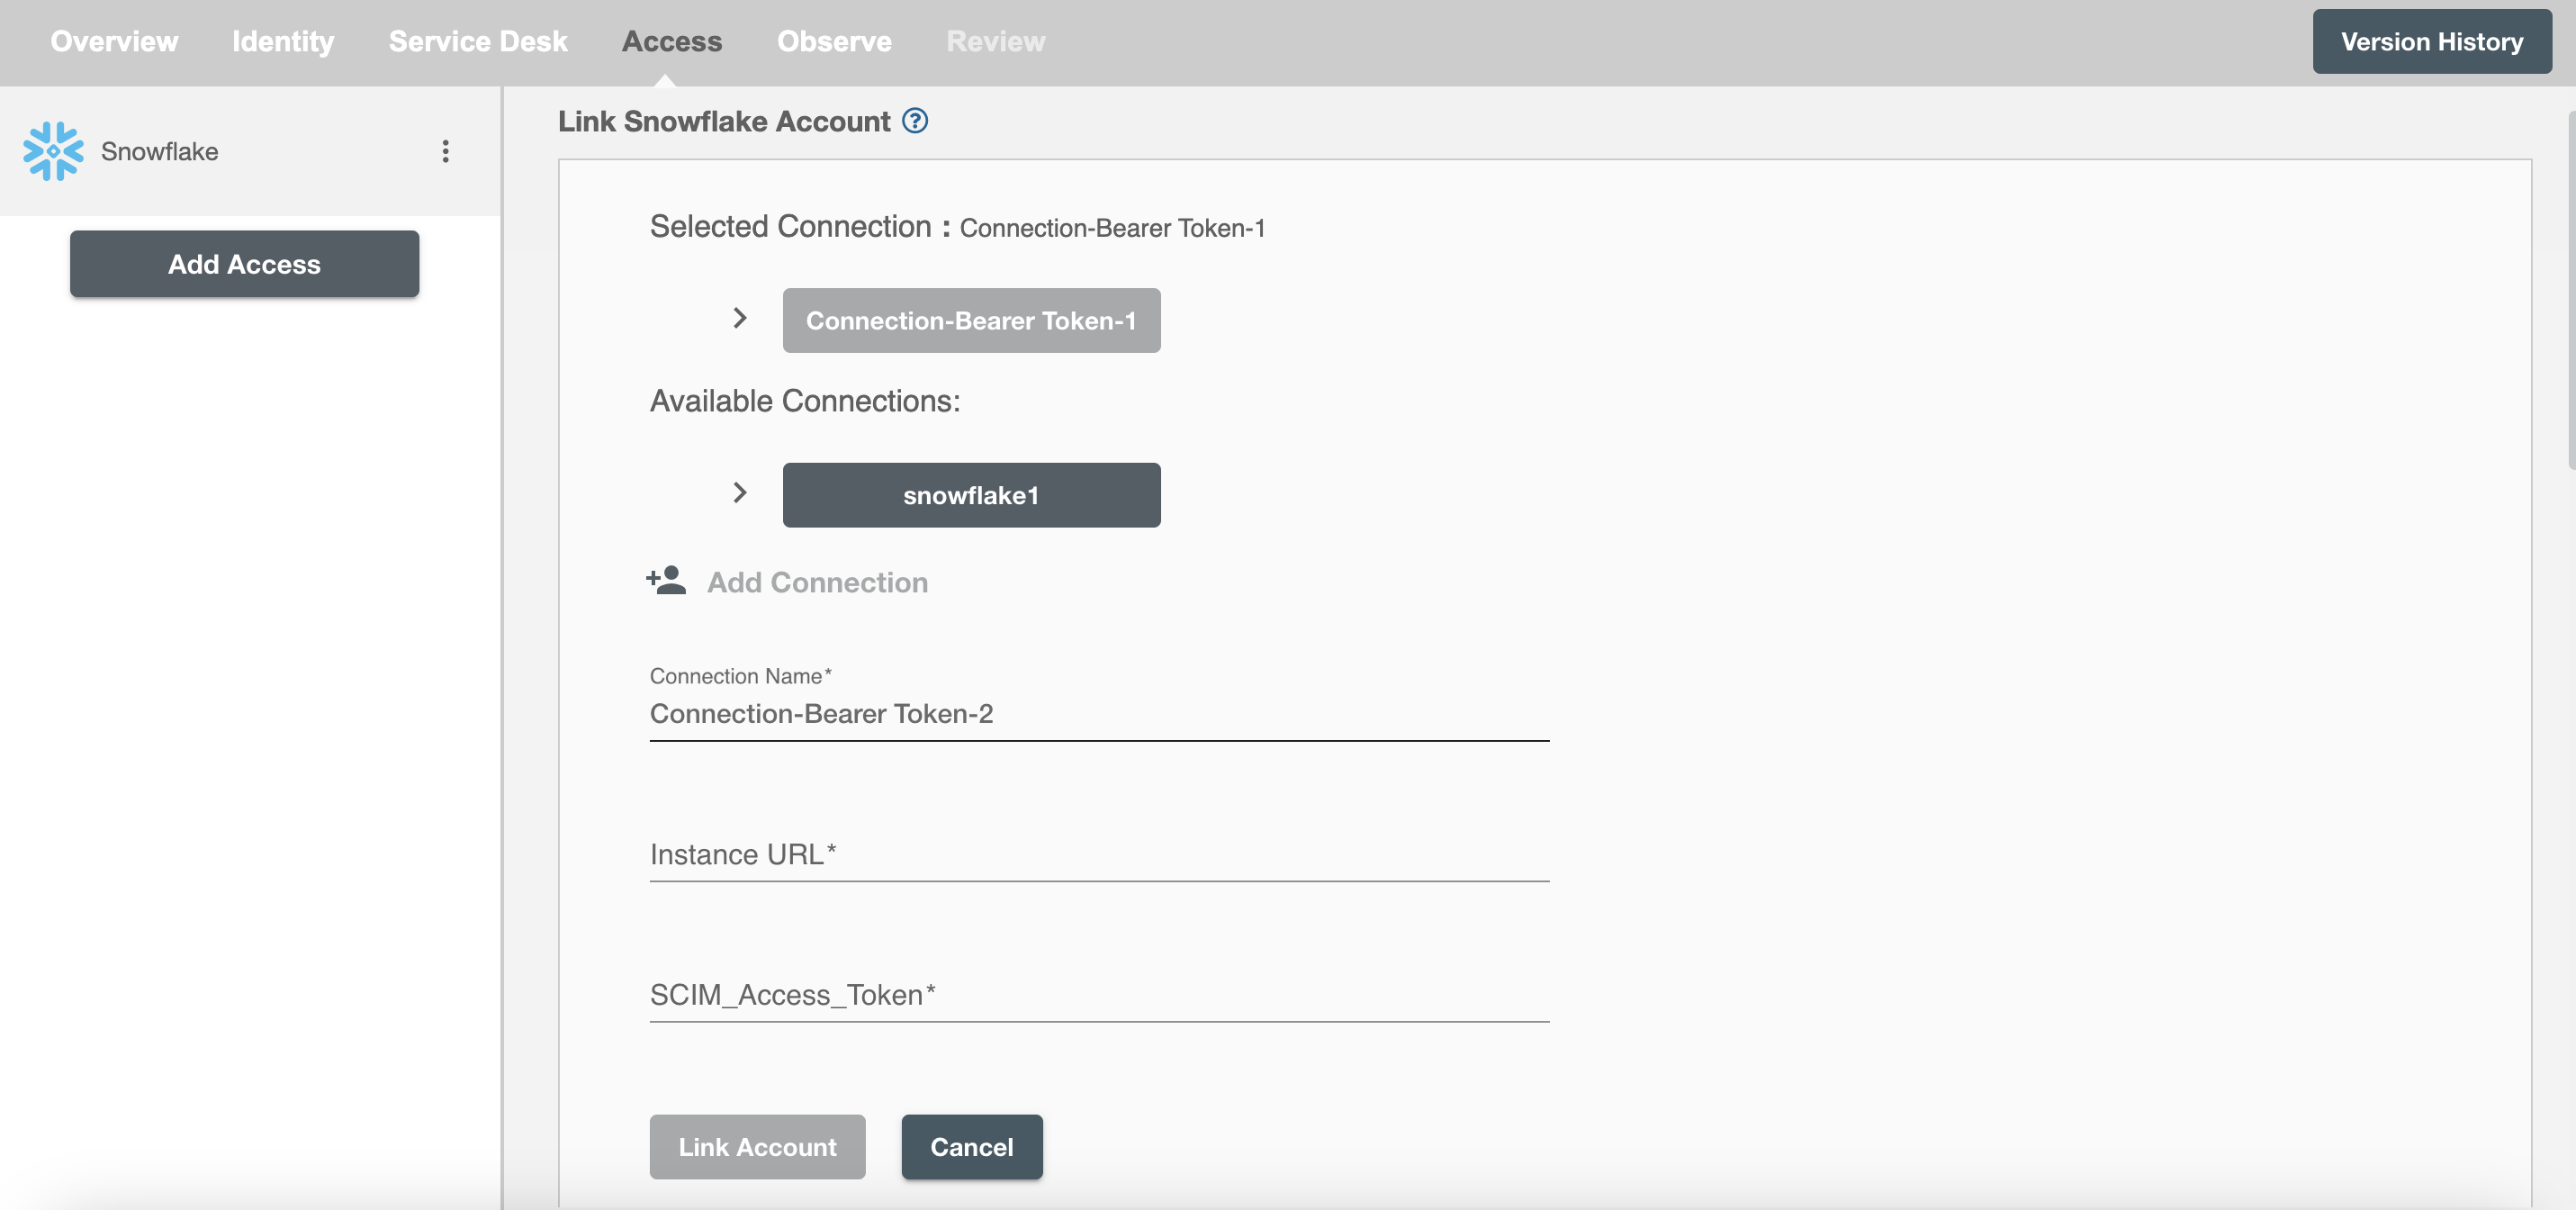Choose the snowflake1 available connection
The image size is (2576, 1210).
point(971,495)
